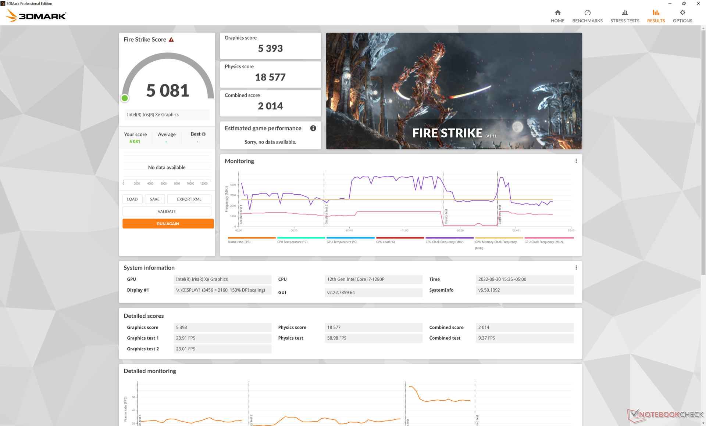Click the RUN AGAIN button
Image resolution: width=706 pixels, height=426 pixels.
(x=168, y=224)
